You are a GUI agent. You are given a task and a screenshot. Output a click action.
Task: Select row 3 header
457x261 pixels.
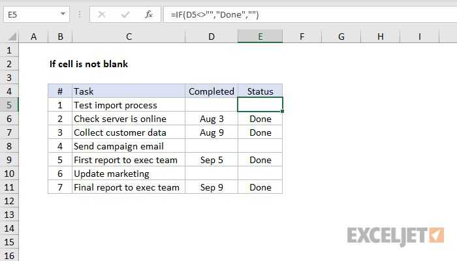[x=9, y=78]
